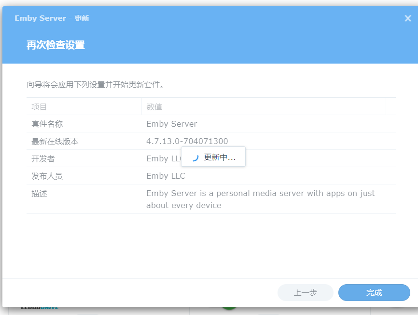The image size is (418, 315).
Task: Click the Emby Server package name value
Action: pyautogui.click(x=172, y=124)
